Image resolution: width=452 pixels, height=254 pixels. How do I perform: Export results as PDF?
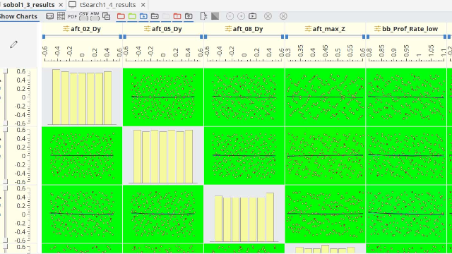72,17
